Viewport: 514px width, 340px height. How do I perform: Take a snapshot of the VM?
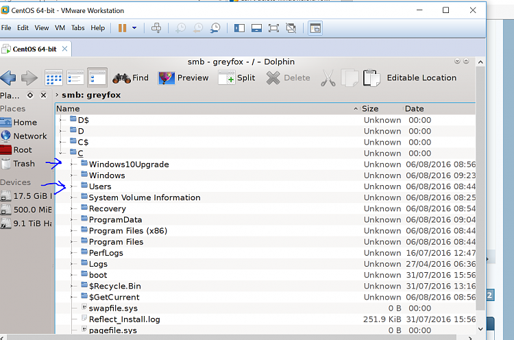click(181, 28)
